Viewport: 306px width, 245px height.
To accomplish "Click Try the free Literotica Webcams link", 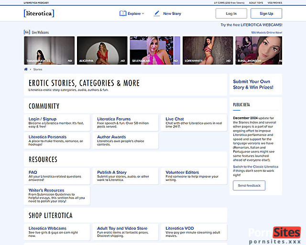I will 251,25.
